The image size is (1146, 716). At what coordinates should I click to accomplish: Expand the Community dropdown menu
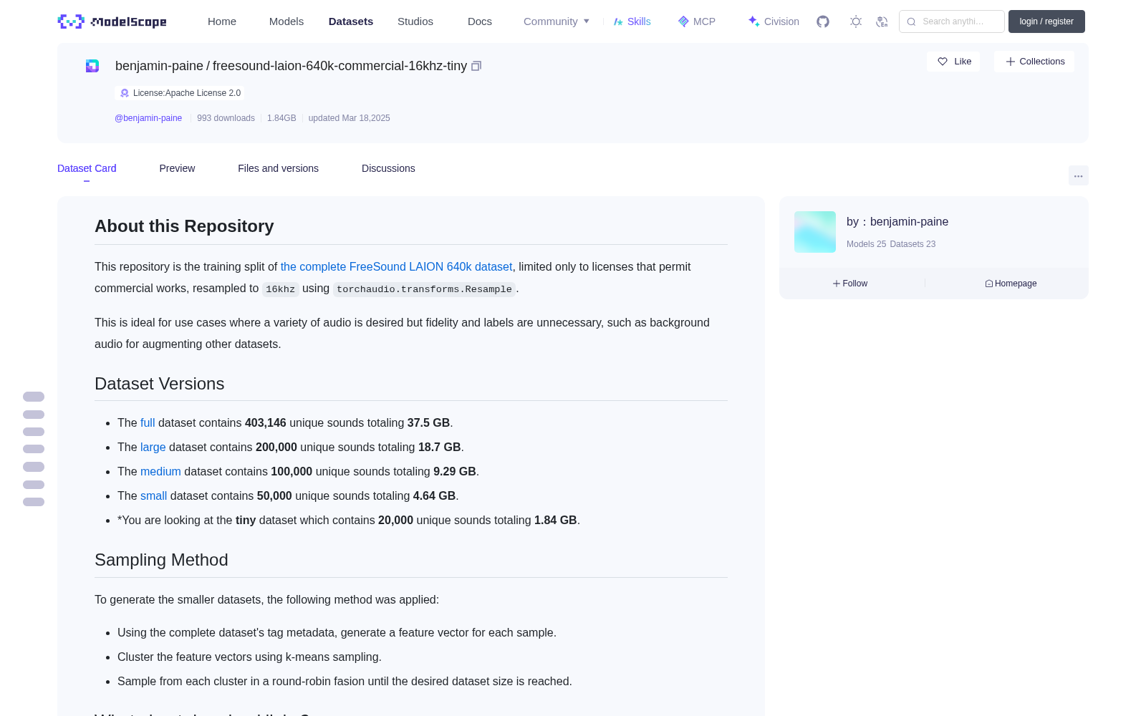[557, 21]
